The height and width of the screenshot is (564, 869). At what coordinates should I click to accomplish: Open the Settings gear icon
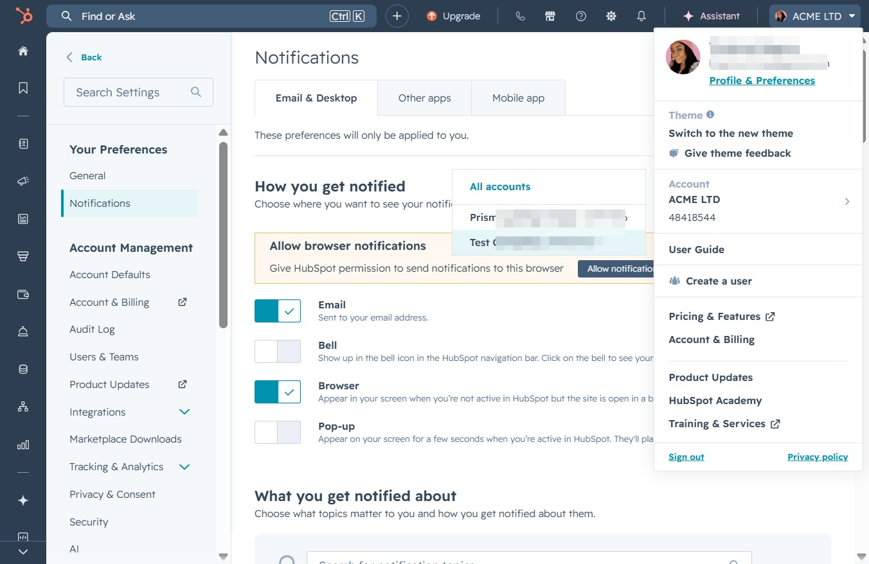611,16
